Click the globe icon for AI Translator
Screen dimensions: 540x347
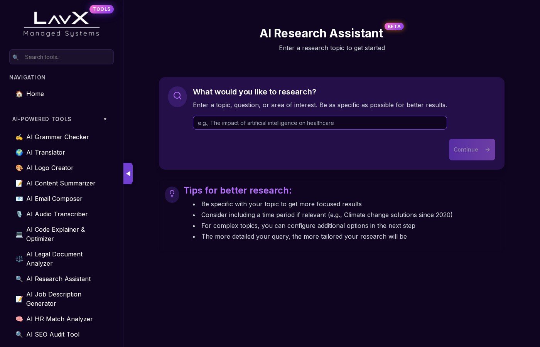[19, 152]
